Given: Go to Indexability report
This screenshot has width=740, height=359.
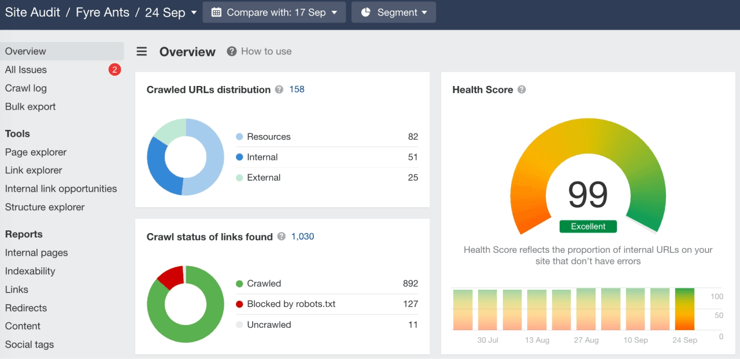Looking at the screenshot, I should tap(30, 271).
